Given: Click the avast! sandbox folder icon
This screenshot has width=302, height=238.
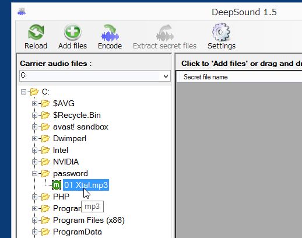Looking at the screenshot, I should [x=45, y=127].
